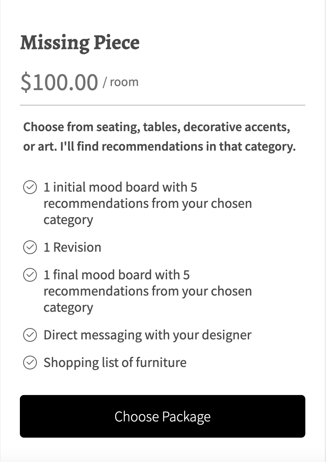This screenshot has height=462, width=326.
Task: Click 'Shopping list of furniture' feature text
Action: pos(115,362)
